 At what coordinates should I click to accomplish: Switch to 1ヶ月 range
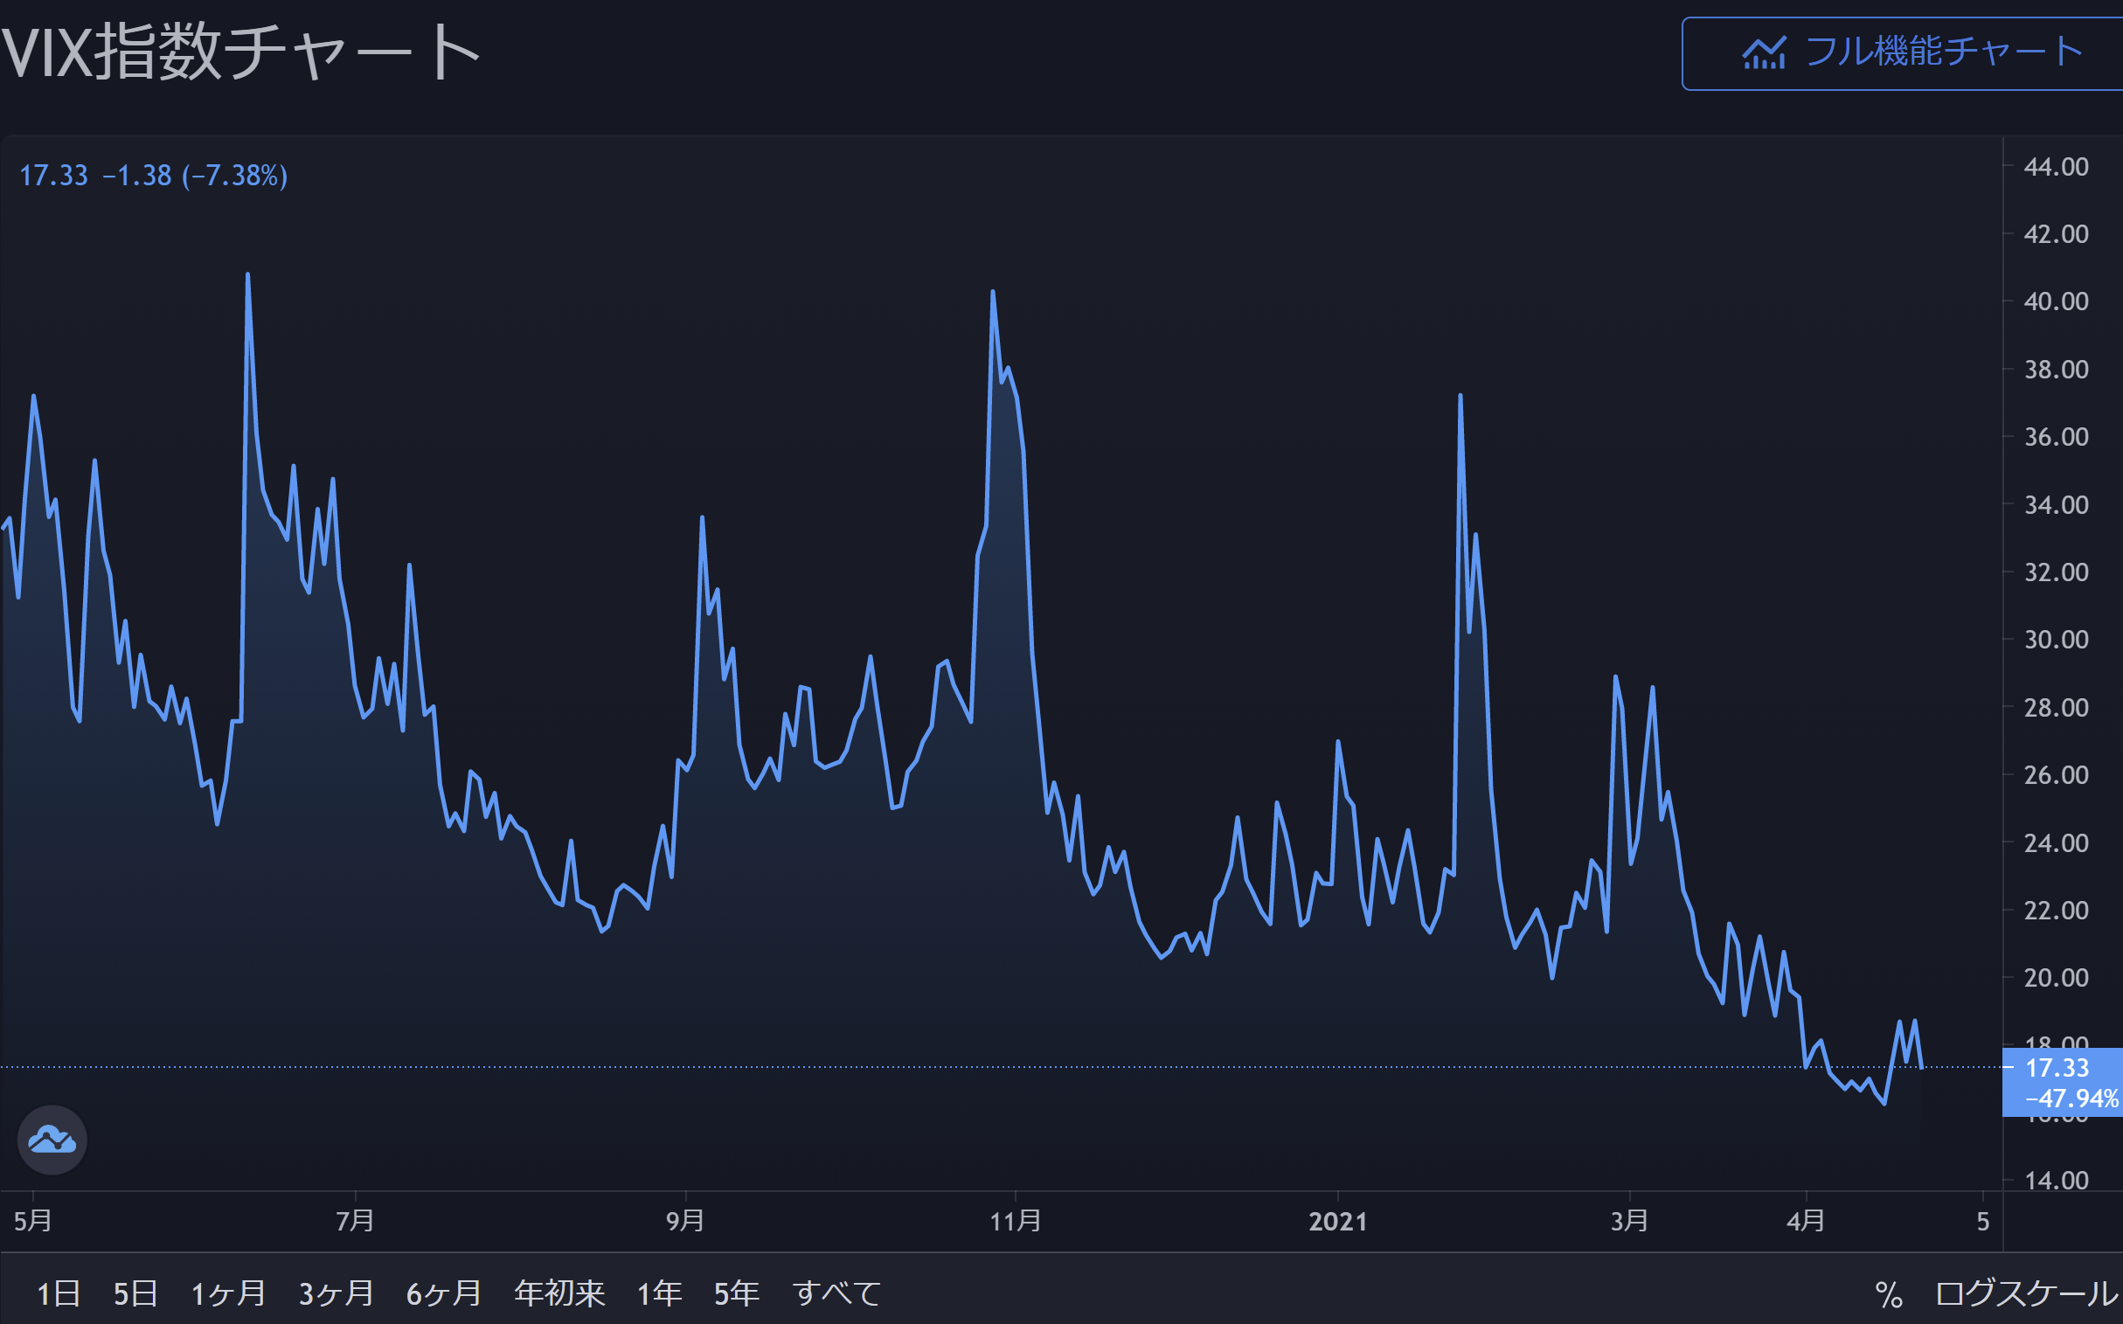click(x=228, y=1293)
